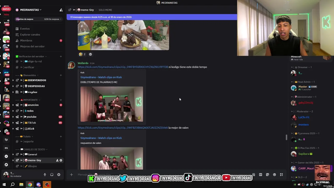The height and width of the screenshot is (188, 334).
Task: Open the gift icon in message bar
Action: (253, 175)
